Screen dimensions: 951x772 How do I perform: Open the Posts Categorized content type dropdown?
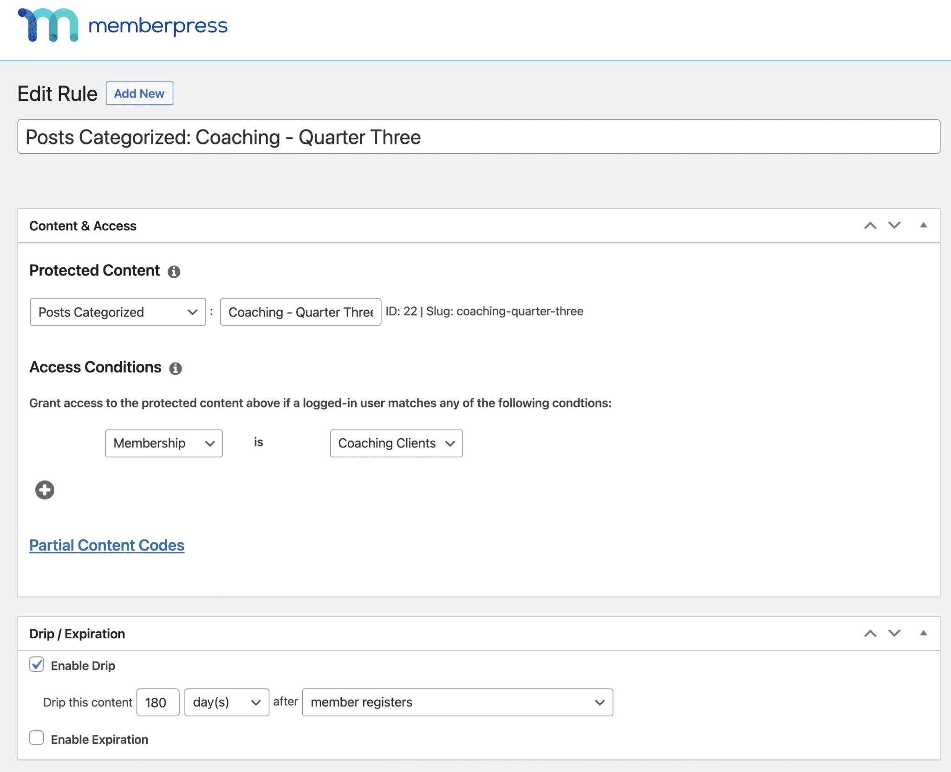117,312
